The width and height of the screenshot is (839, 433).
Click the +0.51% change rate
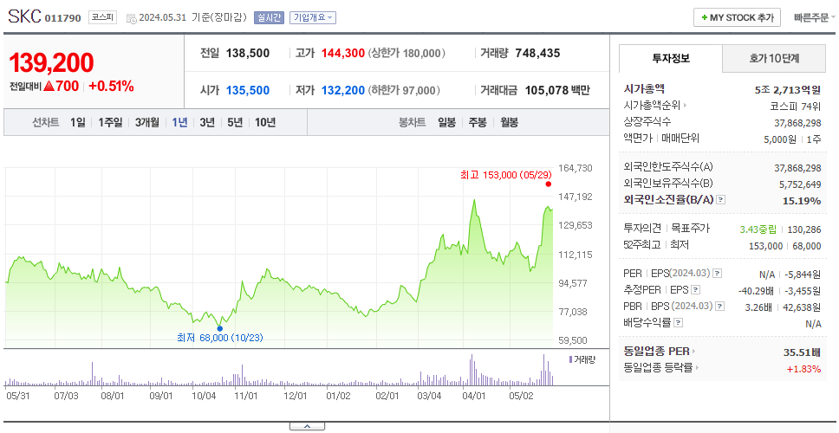pos(111,86)
